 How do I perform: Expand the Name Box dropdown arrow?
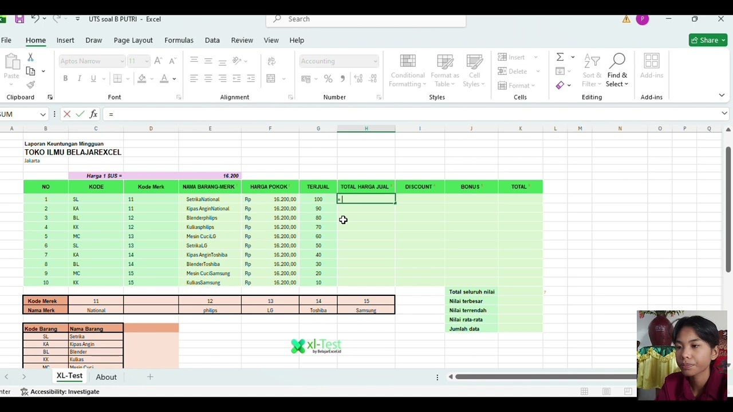point(43,114)
